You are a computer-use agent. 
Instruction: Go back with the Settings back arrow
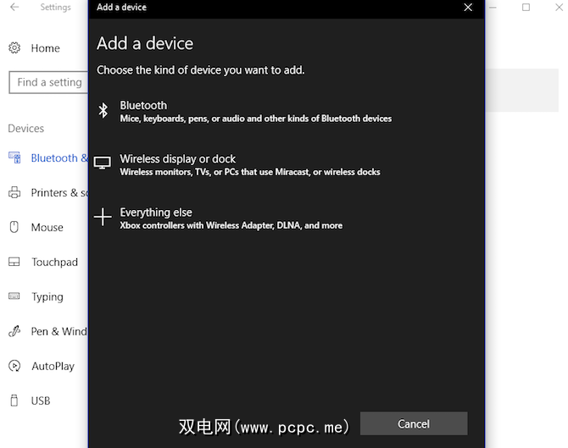(14, 8)
